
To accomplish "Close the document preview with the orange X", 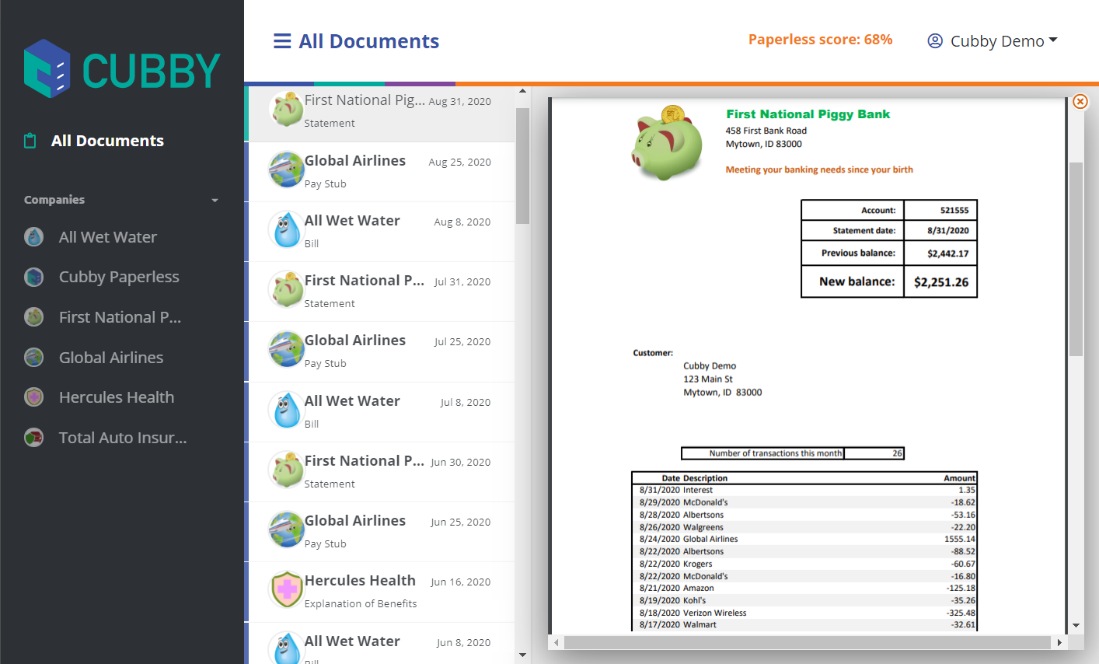I will click(1080, 101).
